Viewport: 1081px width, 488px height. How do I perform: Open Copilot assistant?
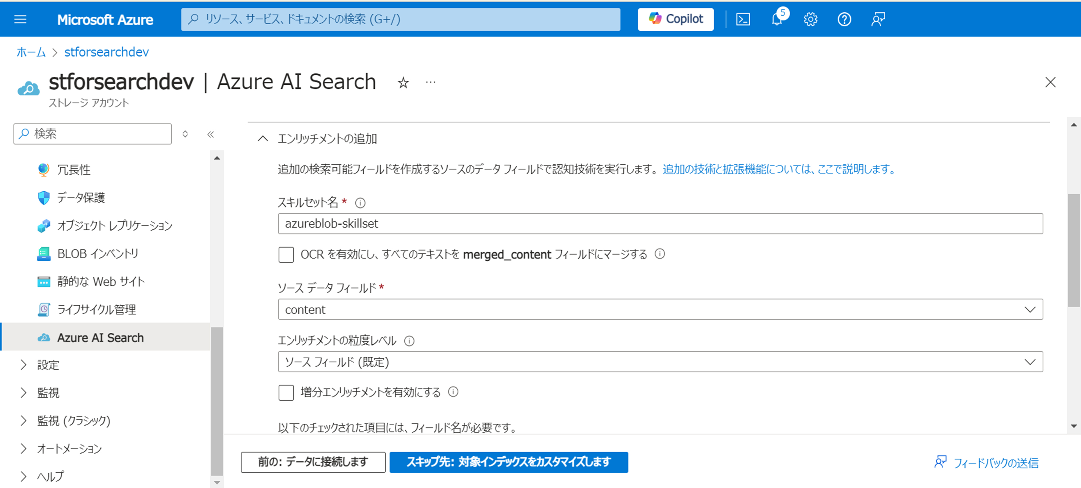(675, 19)
